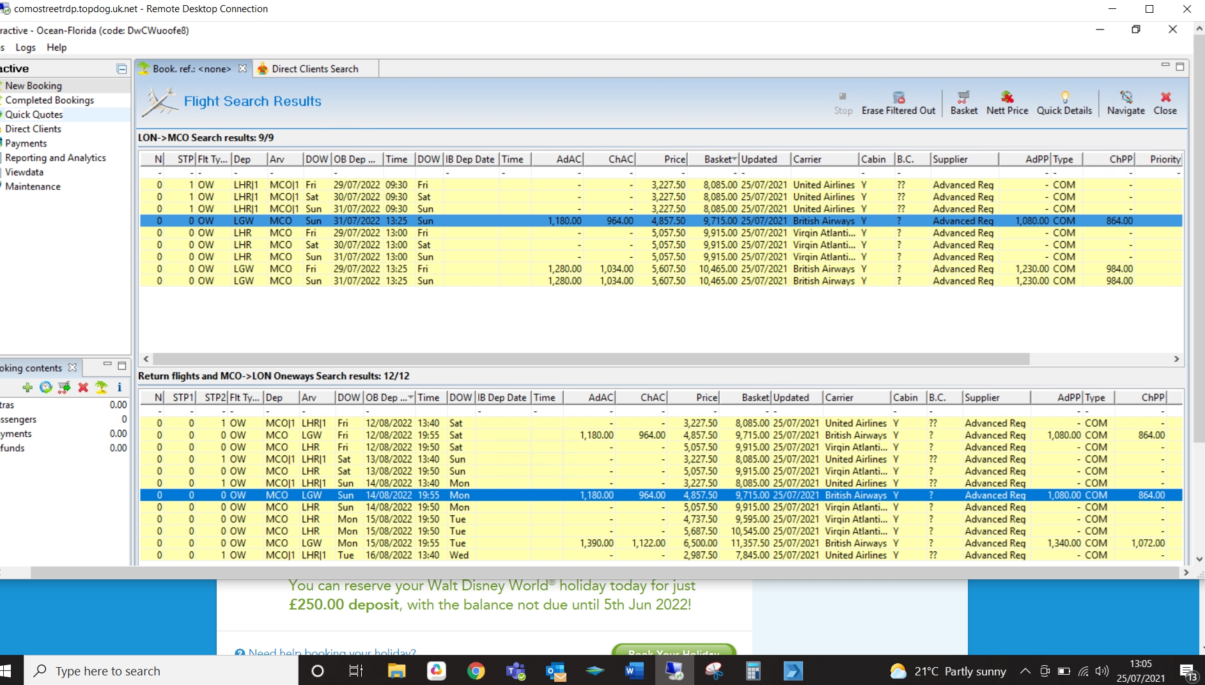Click the red delete cross in booking contents
The height and width of the screenshot is (685, 1205).
(x=83, y=387)
